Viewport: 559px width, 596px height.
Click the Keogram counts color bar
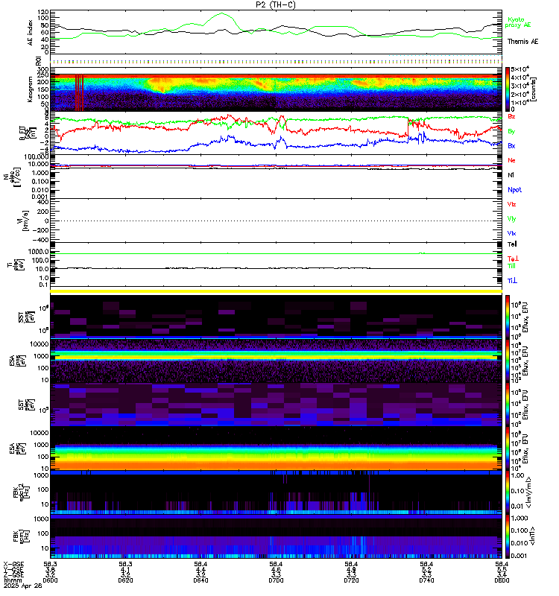[508, 89]
